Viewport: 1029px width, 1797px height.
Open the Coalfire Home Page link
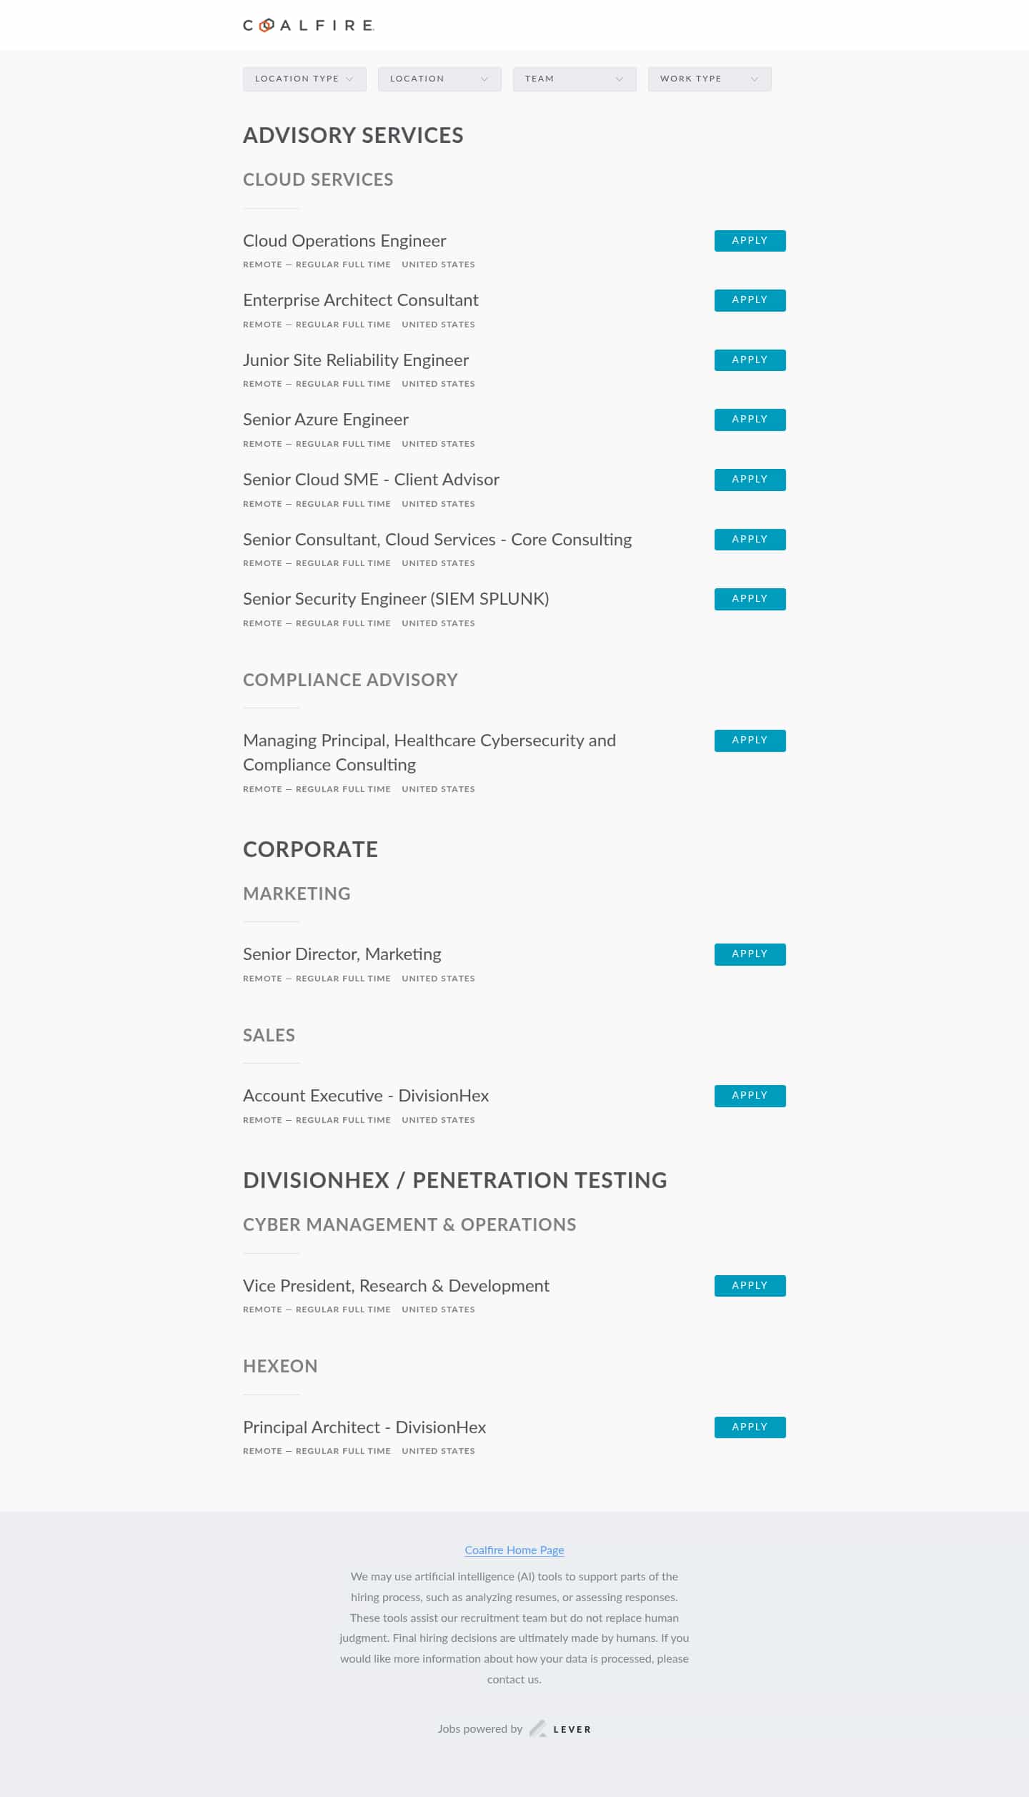[514, 1550]
